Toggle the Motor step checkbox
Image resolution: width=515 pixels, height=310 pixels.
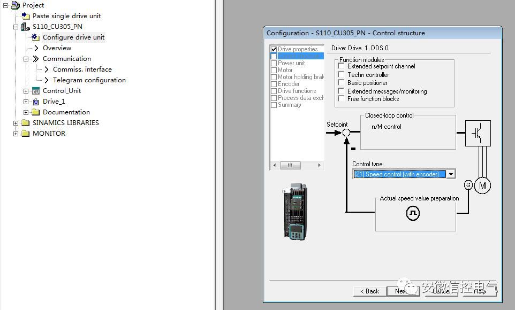coord(274,70)
